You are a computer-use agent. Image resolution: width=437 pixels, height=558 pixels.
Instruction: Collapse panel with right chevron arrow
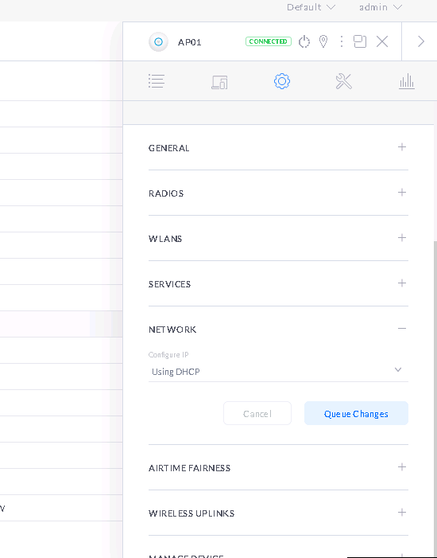pos(421,41)
